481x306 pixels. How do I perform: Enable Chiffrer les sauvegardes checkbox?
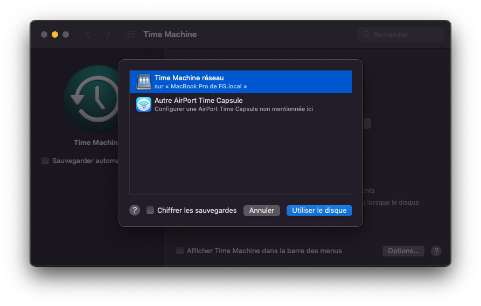tap(150, 210)
